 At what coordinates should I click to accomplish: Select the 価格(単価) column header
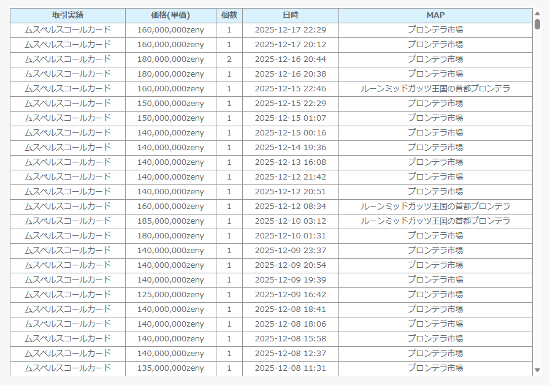pyautogui.click(x=170, y=15)
